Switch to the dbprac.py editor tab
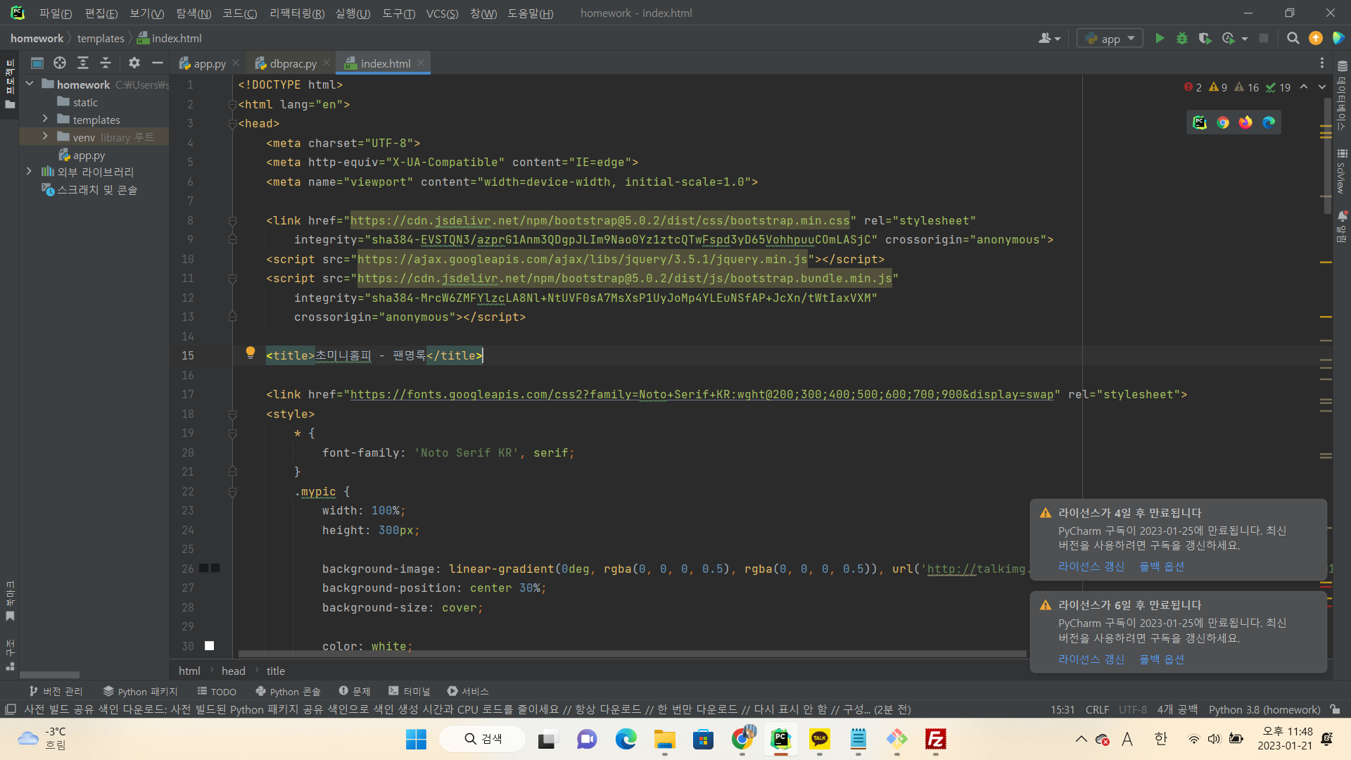Image resolution: width=1351 pixels, height=760 pixels. [293, 63]
